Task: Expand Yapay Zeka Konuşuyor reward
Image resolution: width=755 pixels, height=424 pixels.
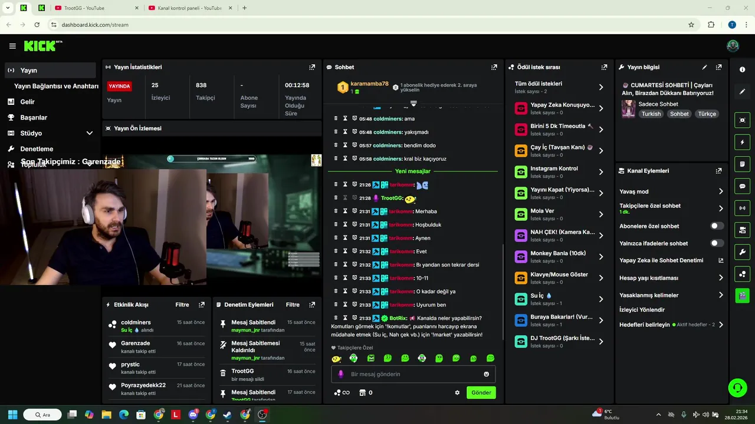Action: [601, 108]
